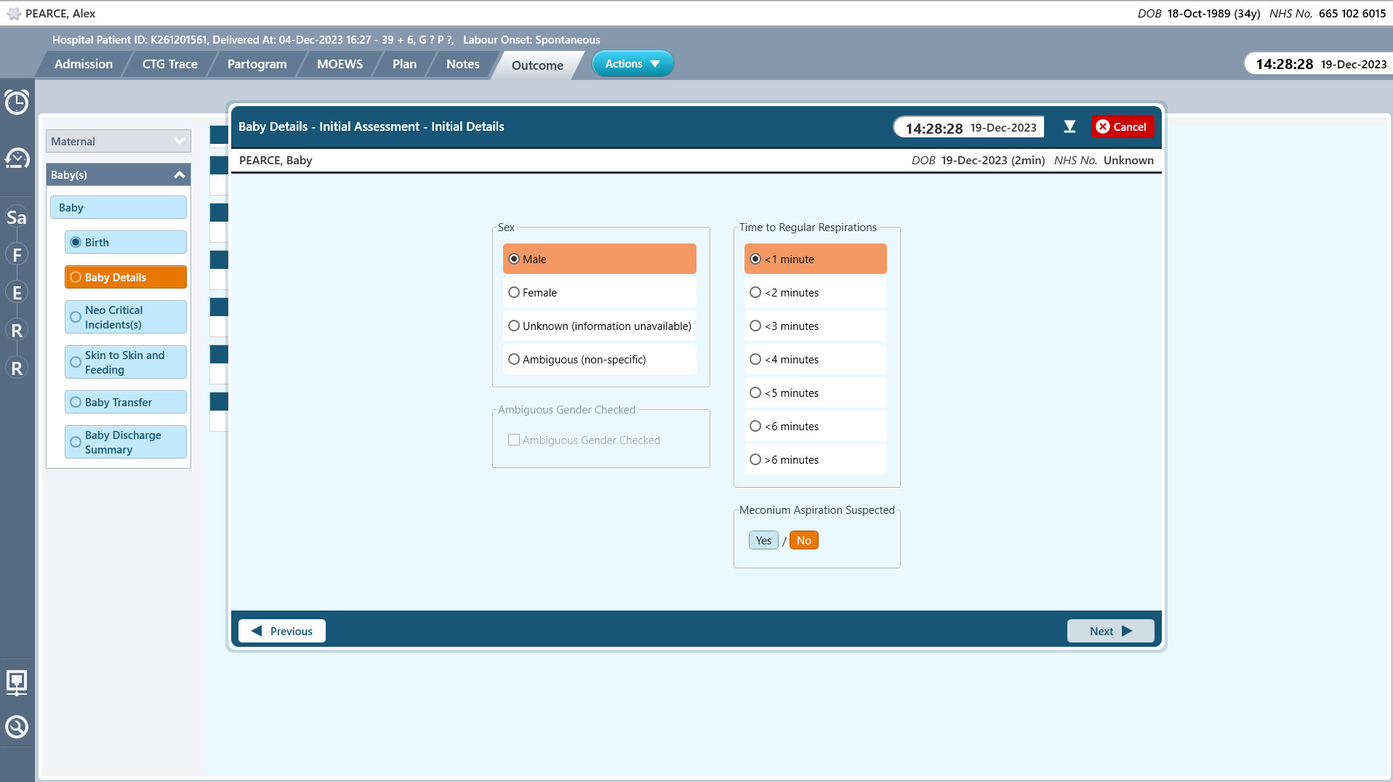Select the F circle icon in sidebar
The width and height of the screenshot is (1393, 782).
point(17,255)
